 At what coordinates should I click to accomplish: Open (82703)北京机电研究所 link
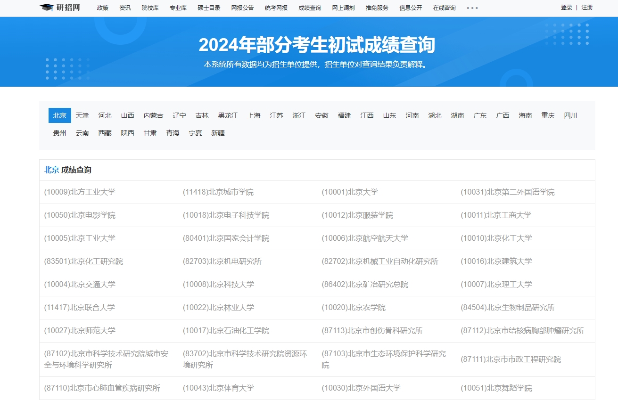(x=222, y=261)
